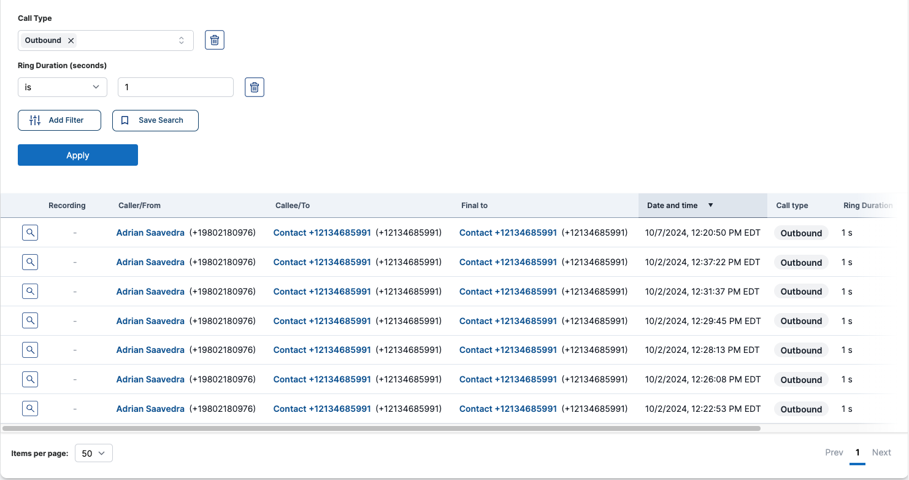Open details for the 12:28:13 PM call
The image size is (909, 480).
[x=30, y=350]
